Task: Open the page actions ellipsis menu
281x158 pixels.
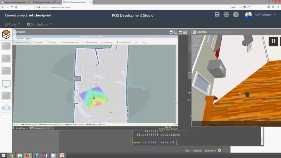Action: 241,7
